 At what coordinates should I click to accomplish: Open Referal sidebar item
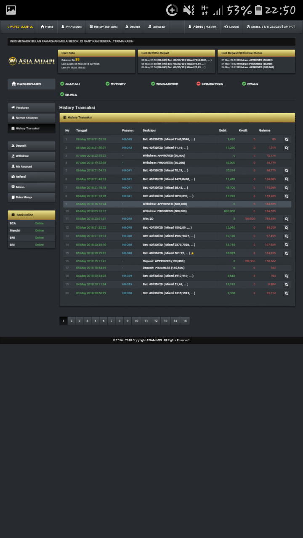pyautogui.click(x=32, y=177)
